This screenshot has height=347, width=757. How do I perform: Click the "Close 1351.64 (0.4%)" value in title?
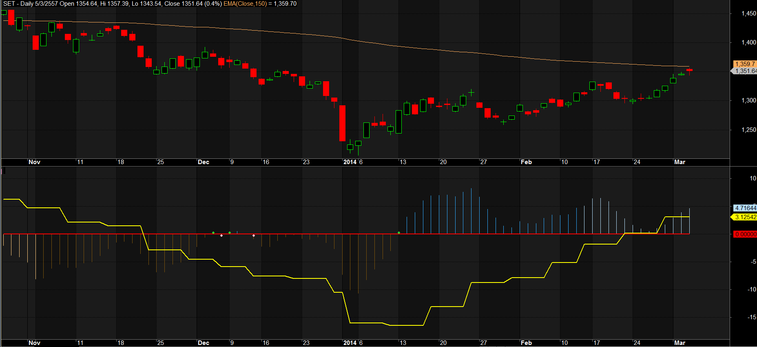pos(193,4)
